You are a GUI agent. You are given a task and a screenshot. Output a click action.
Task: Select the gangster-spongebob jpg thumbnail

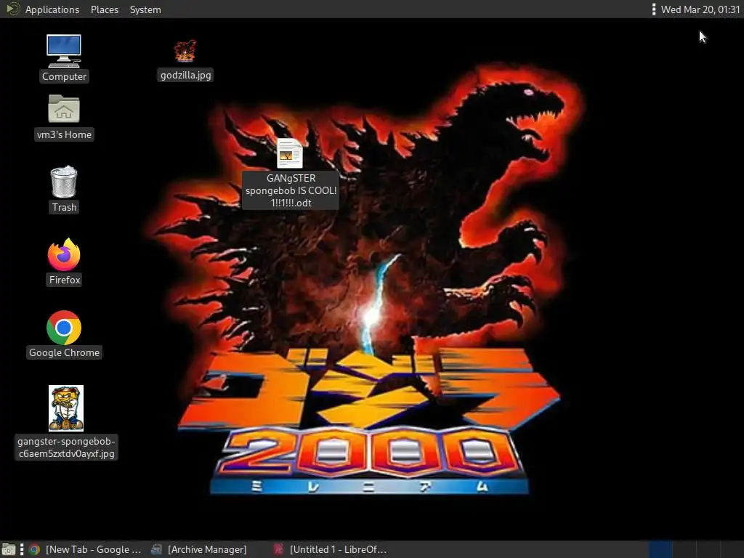66,408
